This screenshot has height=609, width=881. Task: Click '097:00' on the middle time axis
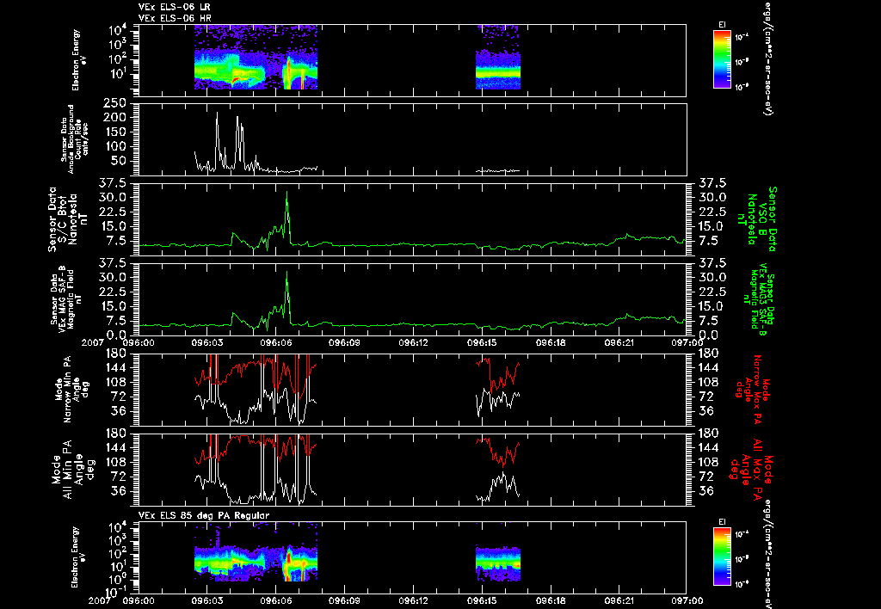click(x=687, y=342)
